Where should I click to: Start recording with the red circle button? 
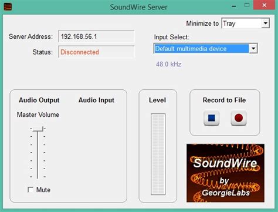(x=239, y=118)
